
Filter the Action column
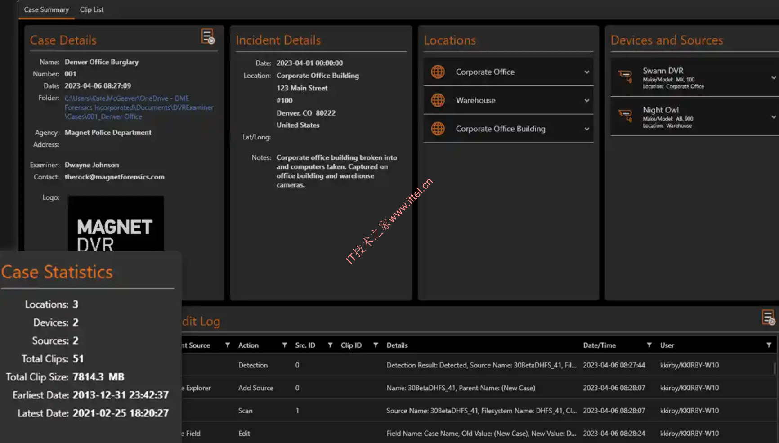pyautogui.click(x=284, y=345)
